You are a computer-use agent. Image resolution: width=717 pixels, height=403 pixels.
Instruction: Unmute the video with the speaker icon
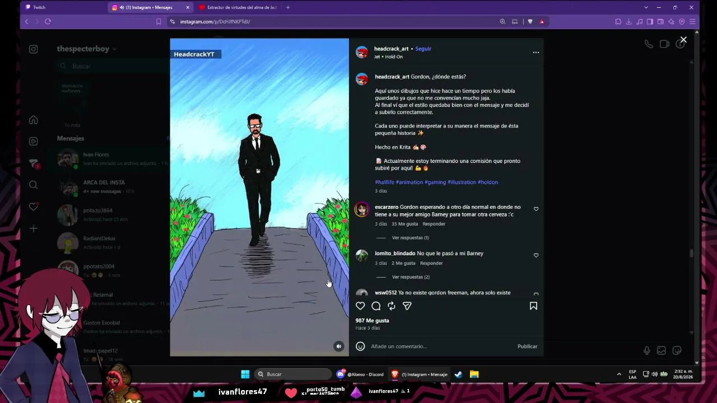(x=338, y=346)
